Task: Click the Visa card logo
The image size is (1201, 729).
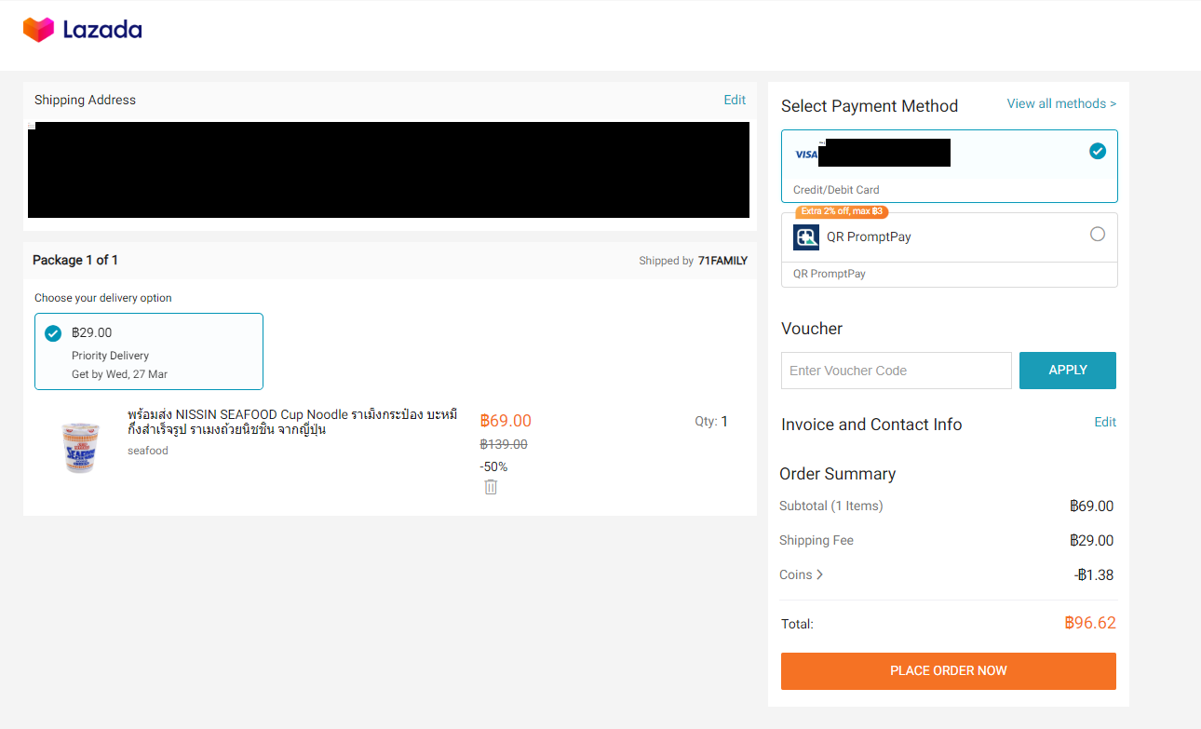Action: coord(805,155)
